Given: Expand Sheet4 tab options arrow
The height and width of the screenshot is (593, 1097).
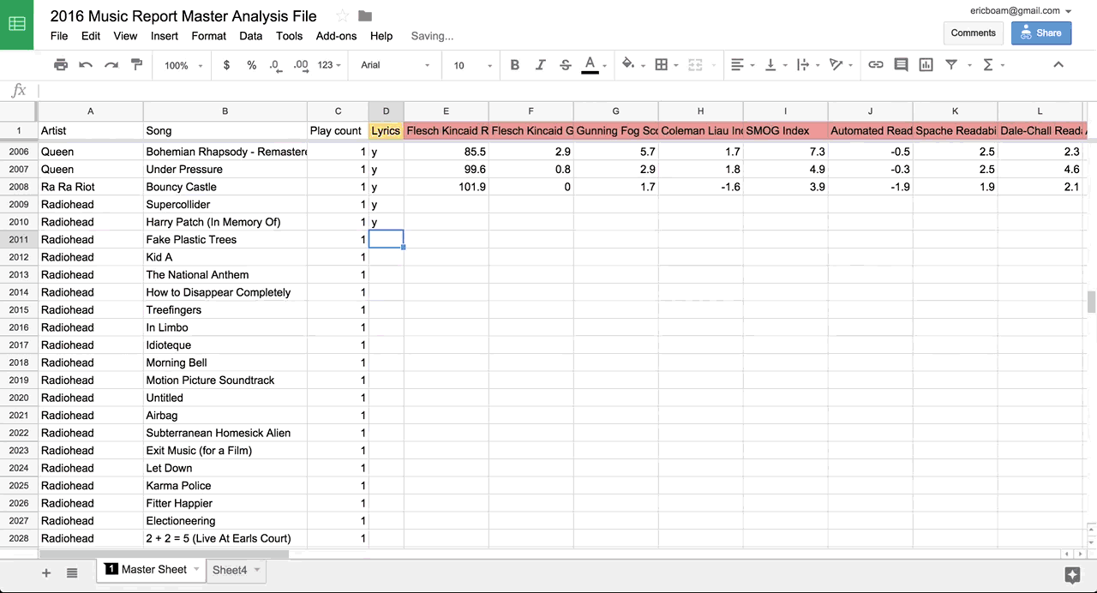Looking at the screenshot, I should [x=256, y=570].
